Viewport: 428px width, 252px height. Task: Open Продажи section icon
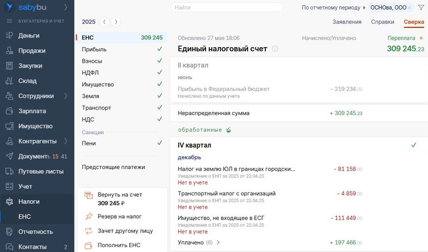coord(9,51)
